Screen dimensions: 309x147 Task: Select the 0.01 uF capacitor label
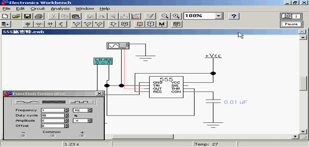click(235, 102)
